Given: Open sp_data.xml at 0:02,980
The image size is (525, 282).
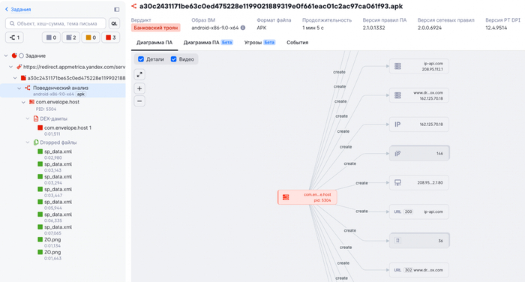Looking at the screenshot, I should 58,151.
